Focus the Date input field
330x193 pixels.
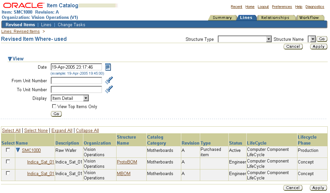76,67
